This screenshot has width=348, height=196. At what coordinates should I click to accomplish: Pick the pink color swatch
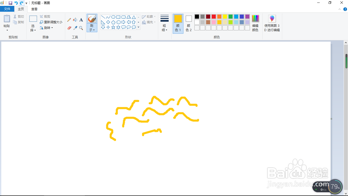coord(214,22)
